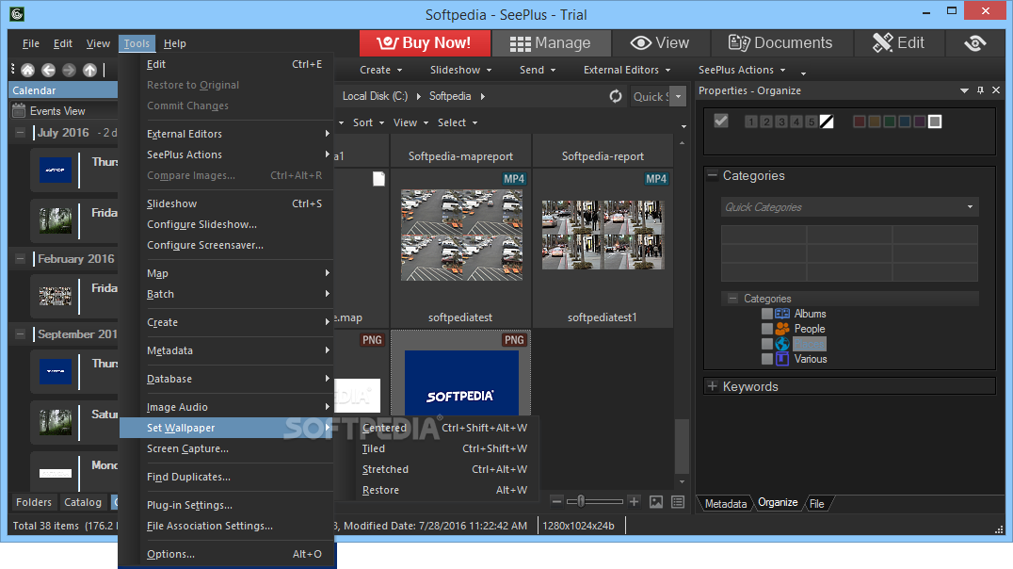Switch to details list view icon
Image resolution: width=1013 pixels, height=569 pixels.
point(678,502)
